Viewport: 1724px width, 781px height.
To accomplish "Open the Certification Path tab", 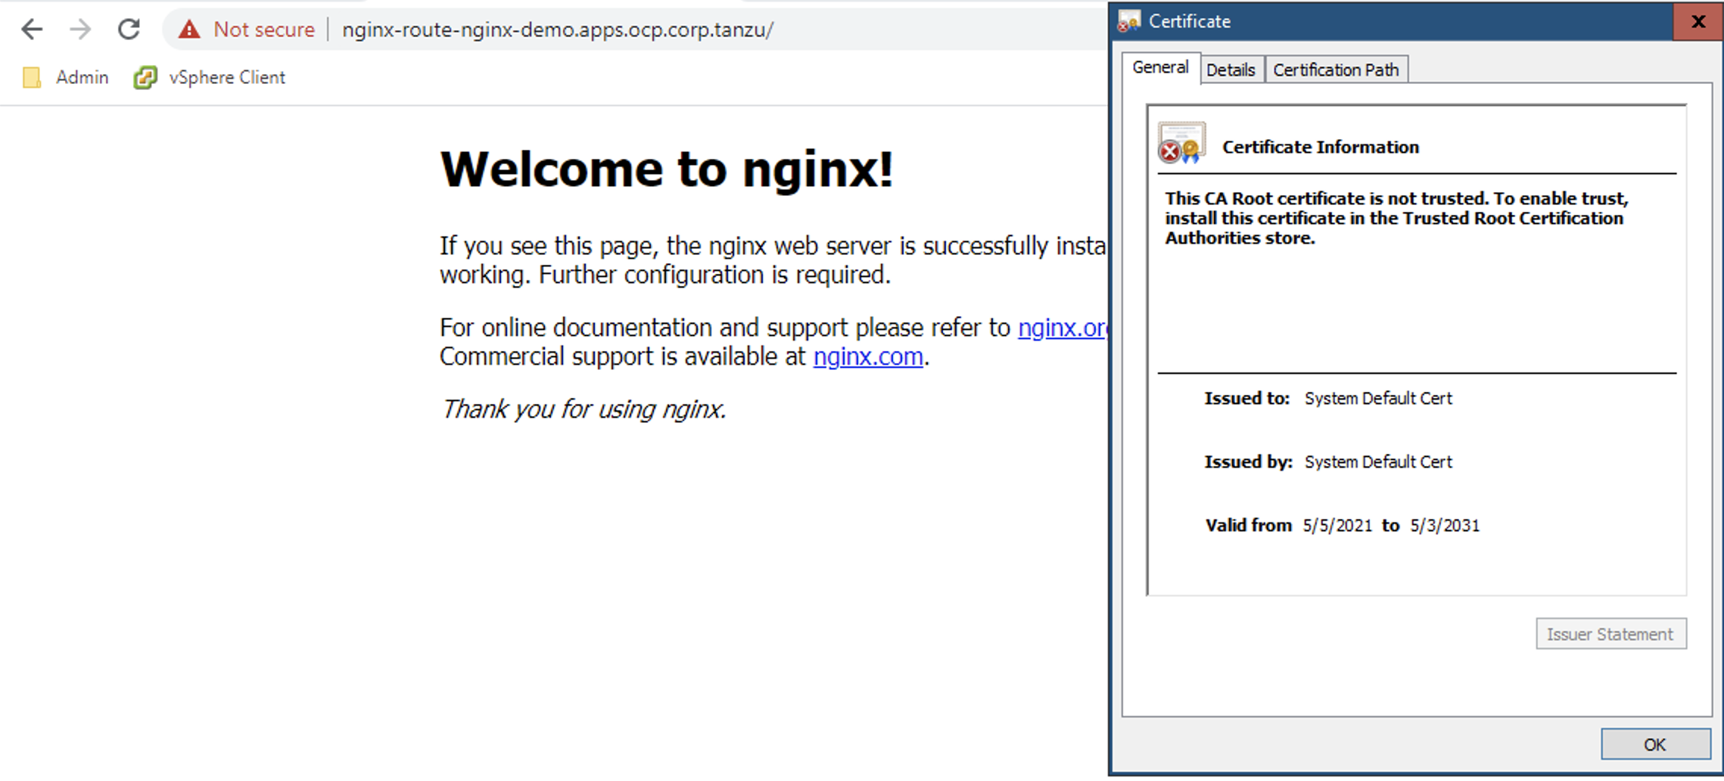I will point(1336,70).
